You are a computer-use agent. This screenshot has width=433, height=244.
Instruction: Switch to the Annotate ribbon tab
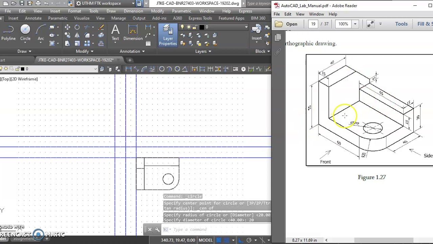33,18
